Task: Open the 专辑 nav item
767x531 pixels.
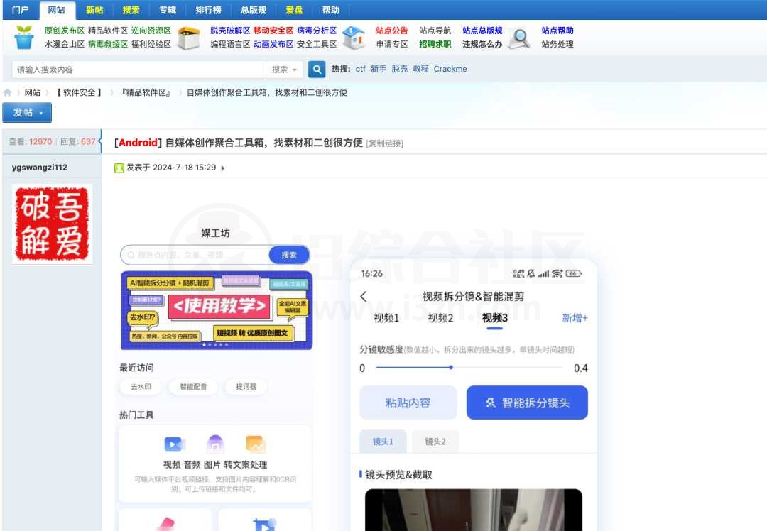Action: pyautogui.click(x=168, y=10)
